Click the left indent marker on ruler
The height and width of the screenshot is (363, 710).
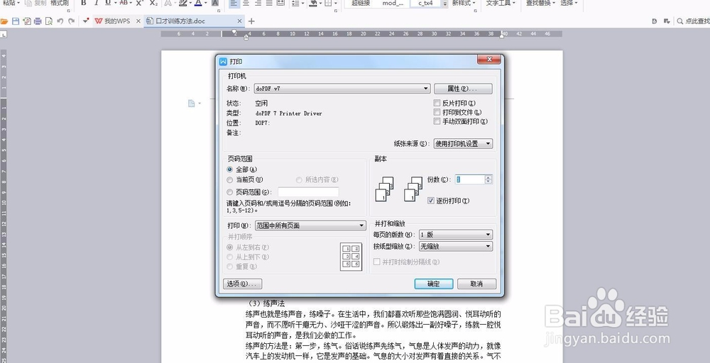246,37
